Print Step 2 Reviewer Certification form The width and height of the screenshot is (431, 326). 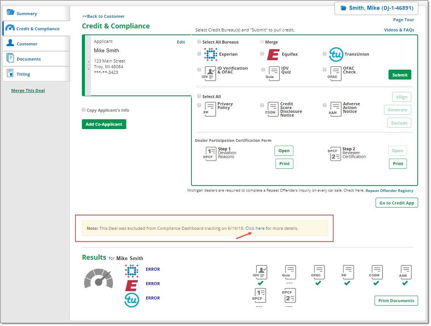coord(398,164)
